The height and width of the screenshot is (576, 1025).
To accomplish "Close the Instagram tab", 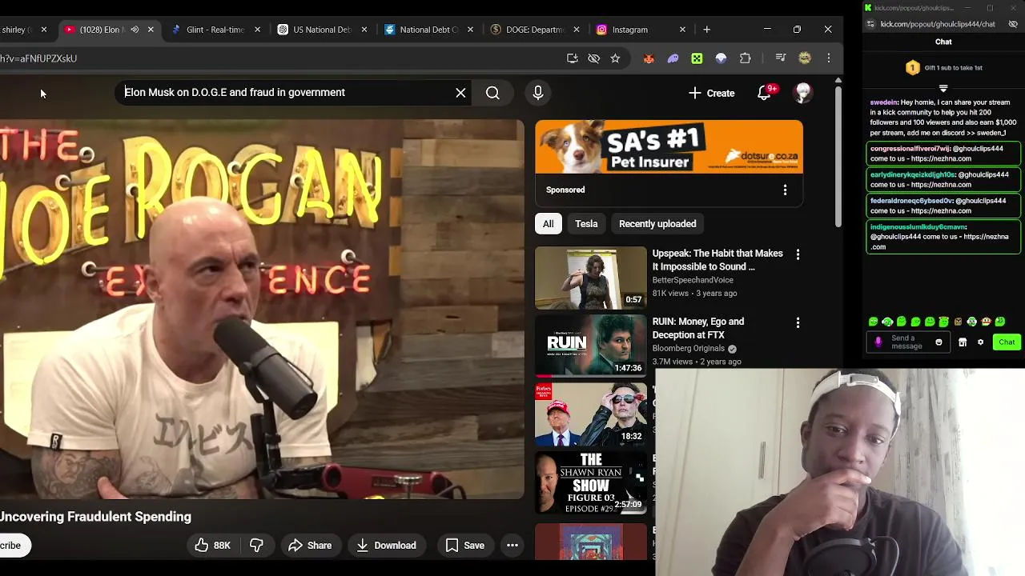I will (x=682, y=30).
